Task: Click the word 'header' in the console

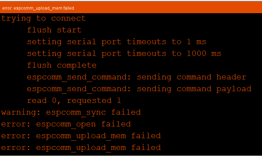Action: 231,77
